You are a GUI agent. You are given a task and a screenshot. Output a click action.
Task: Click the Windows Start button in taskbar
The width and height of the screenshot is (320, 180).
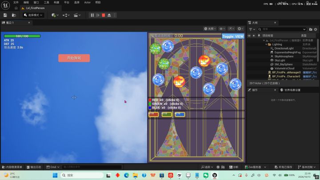click(x=55, y=175)
